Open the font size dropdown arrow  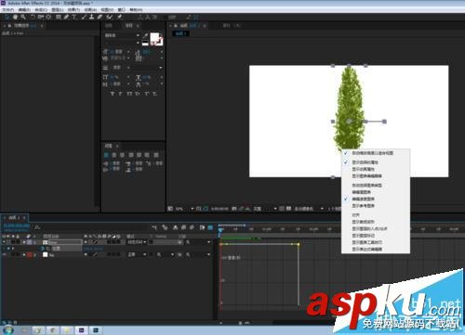click(128, 52)
